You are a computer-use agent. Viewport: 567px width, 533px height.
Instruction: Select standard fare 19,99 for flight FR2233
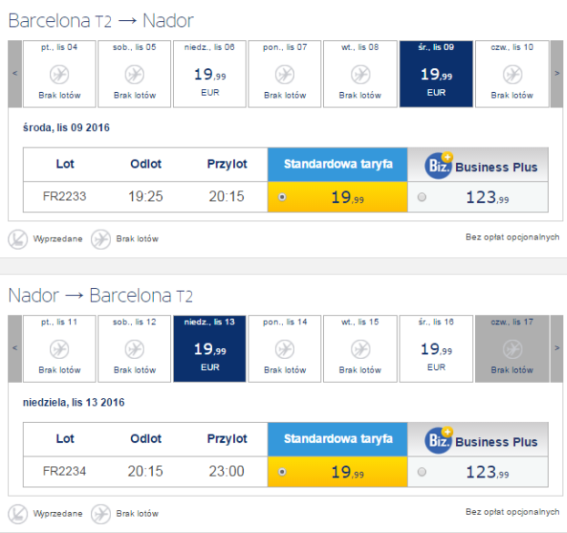pyautogui.click(x=282, y=197)
